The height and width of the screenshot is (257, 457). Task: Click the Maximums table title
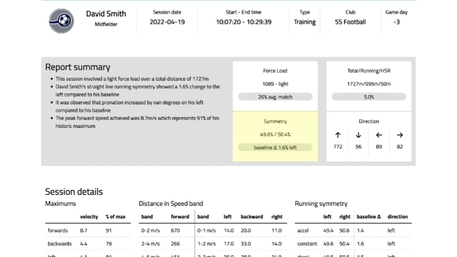tap(60, 204)
